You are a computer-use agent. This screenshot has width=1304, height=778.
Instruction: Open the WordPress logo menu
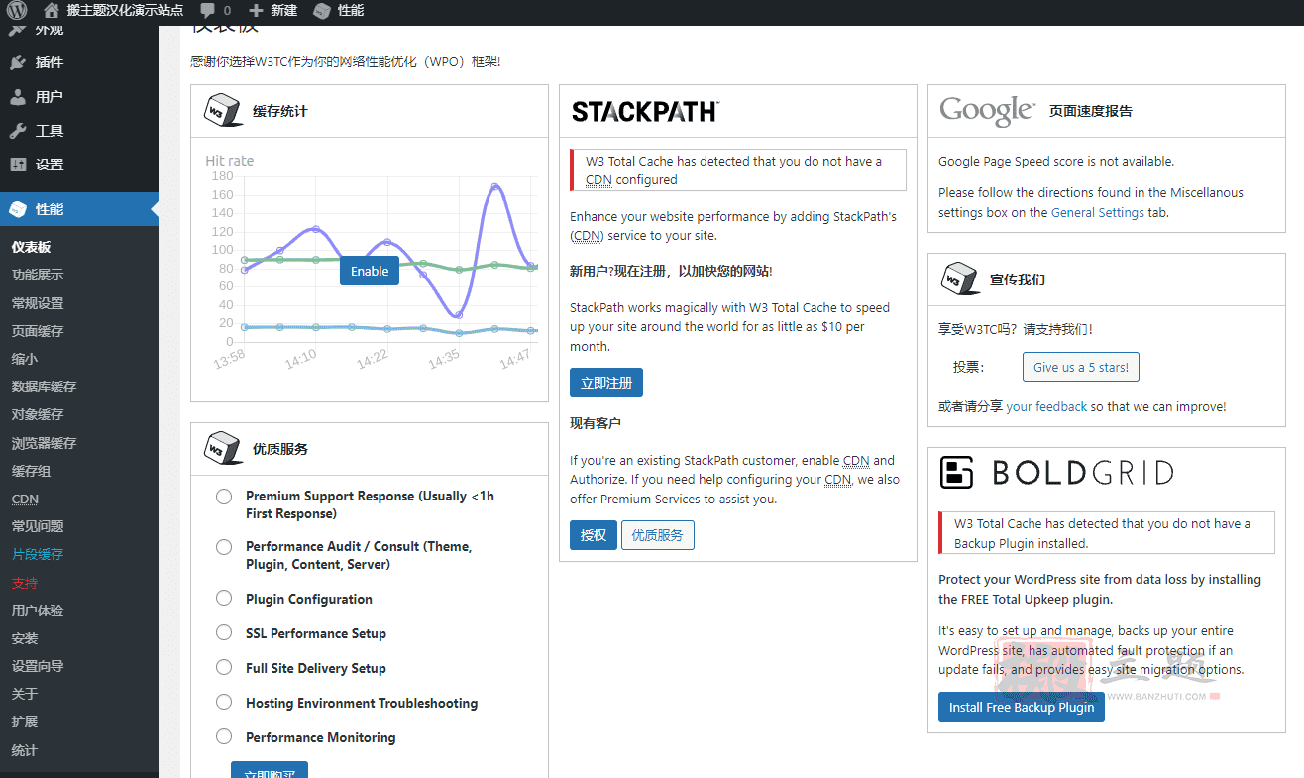click(17, 11)
